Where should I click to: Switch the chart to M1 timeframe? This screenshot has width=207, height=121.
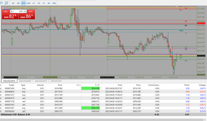tap(13, 3)
